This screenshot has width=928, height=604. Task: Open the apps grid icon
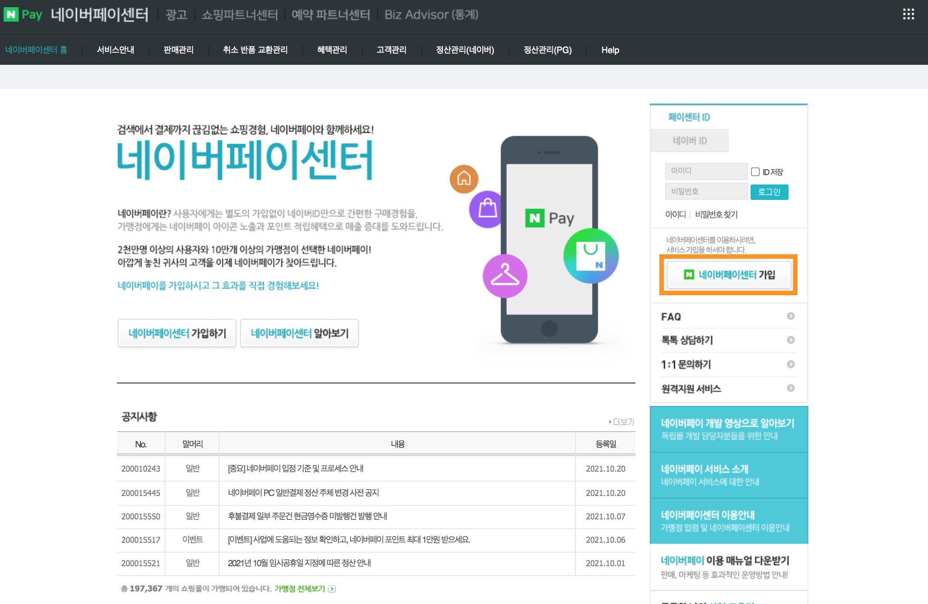point(908,14)
